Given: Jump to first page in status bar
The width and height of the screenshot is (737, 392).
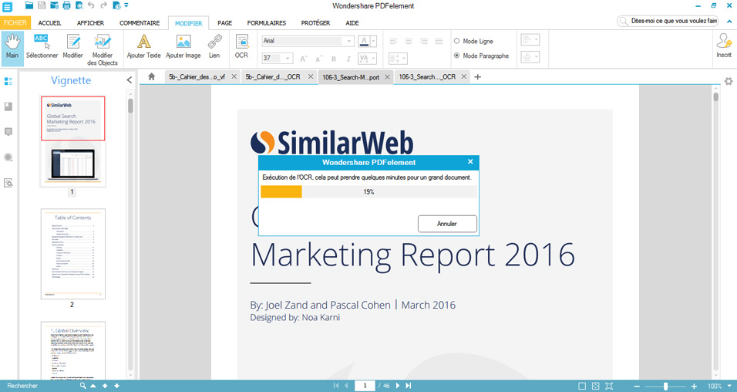Looking at the screenshot, I should tap(335, 386).
